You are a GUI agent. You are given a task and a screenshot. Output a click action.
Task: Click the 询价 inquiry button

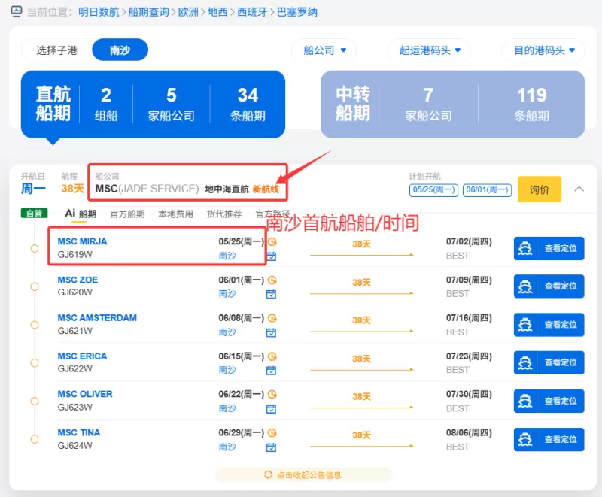coord(540,189)
